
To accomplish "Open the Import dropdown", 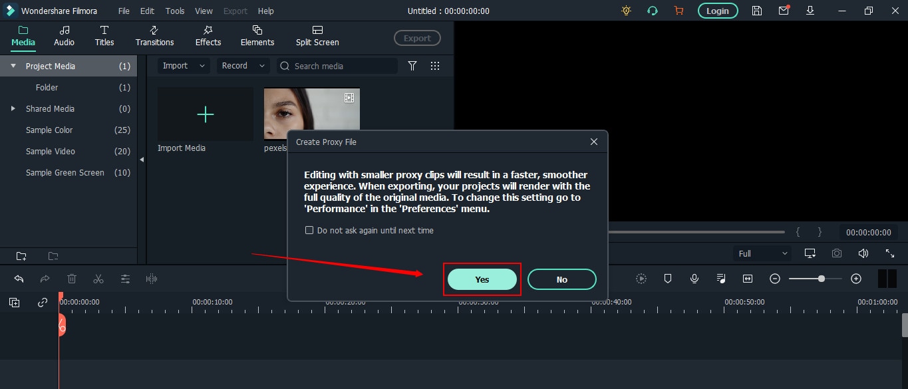I will pyautogui.click(x=184, y=66).
